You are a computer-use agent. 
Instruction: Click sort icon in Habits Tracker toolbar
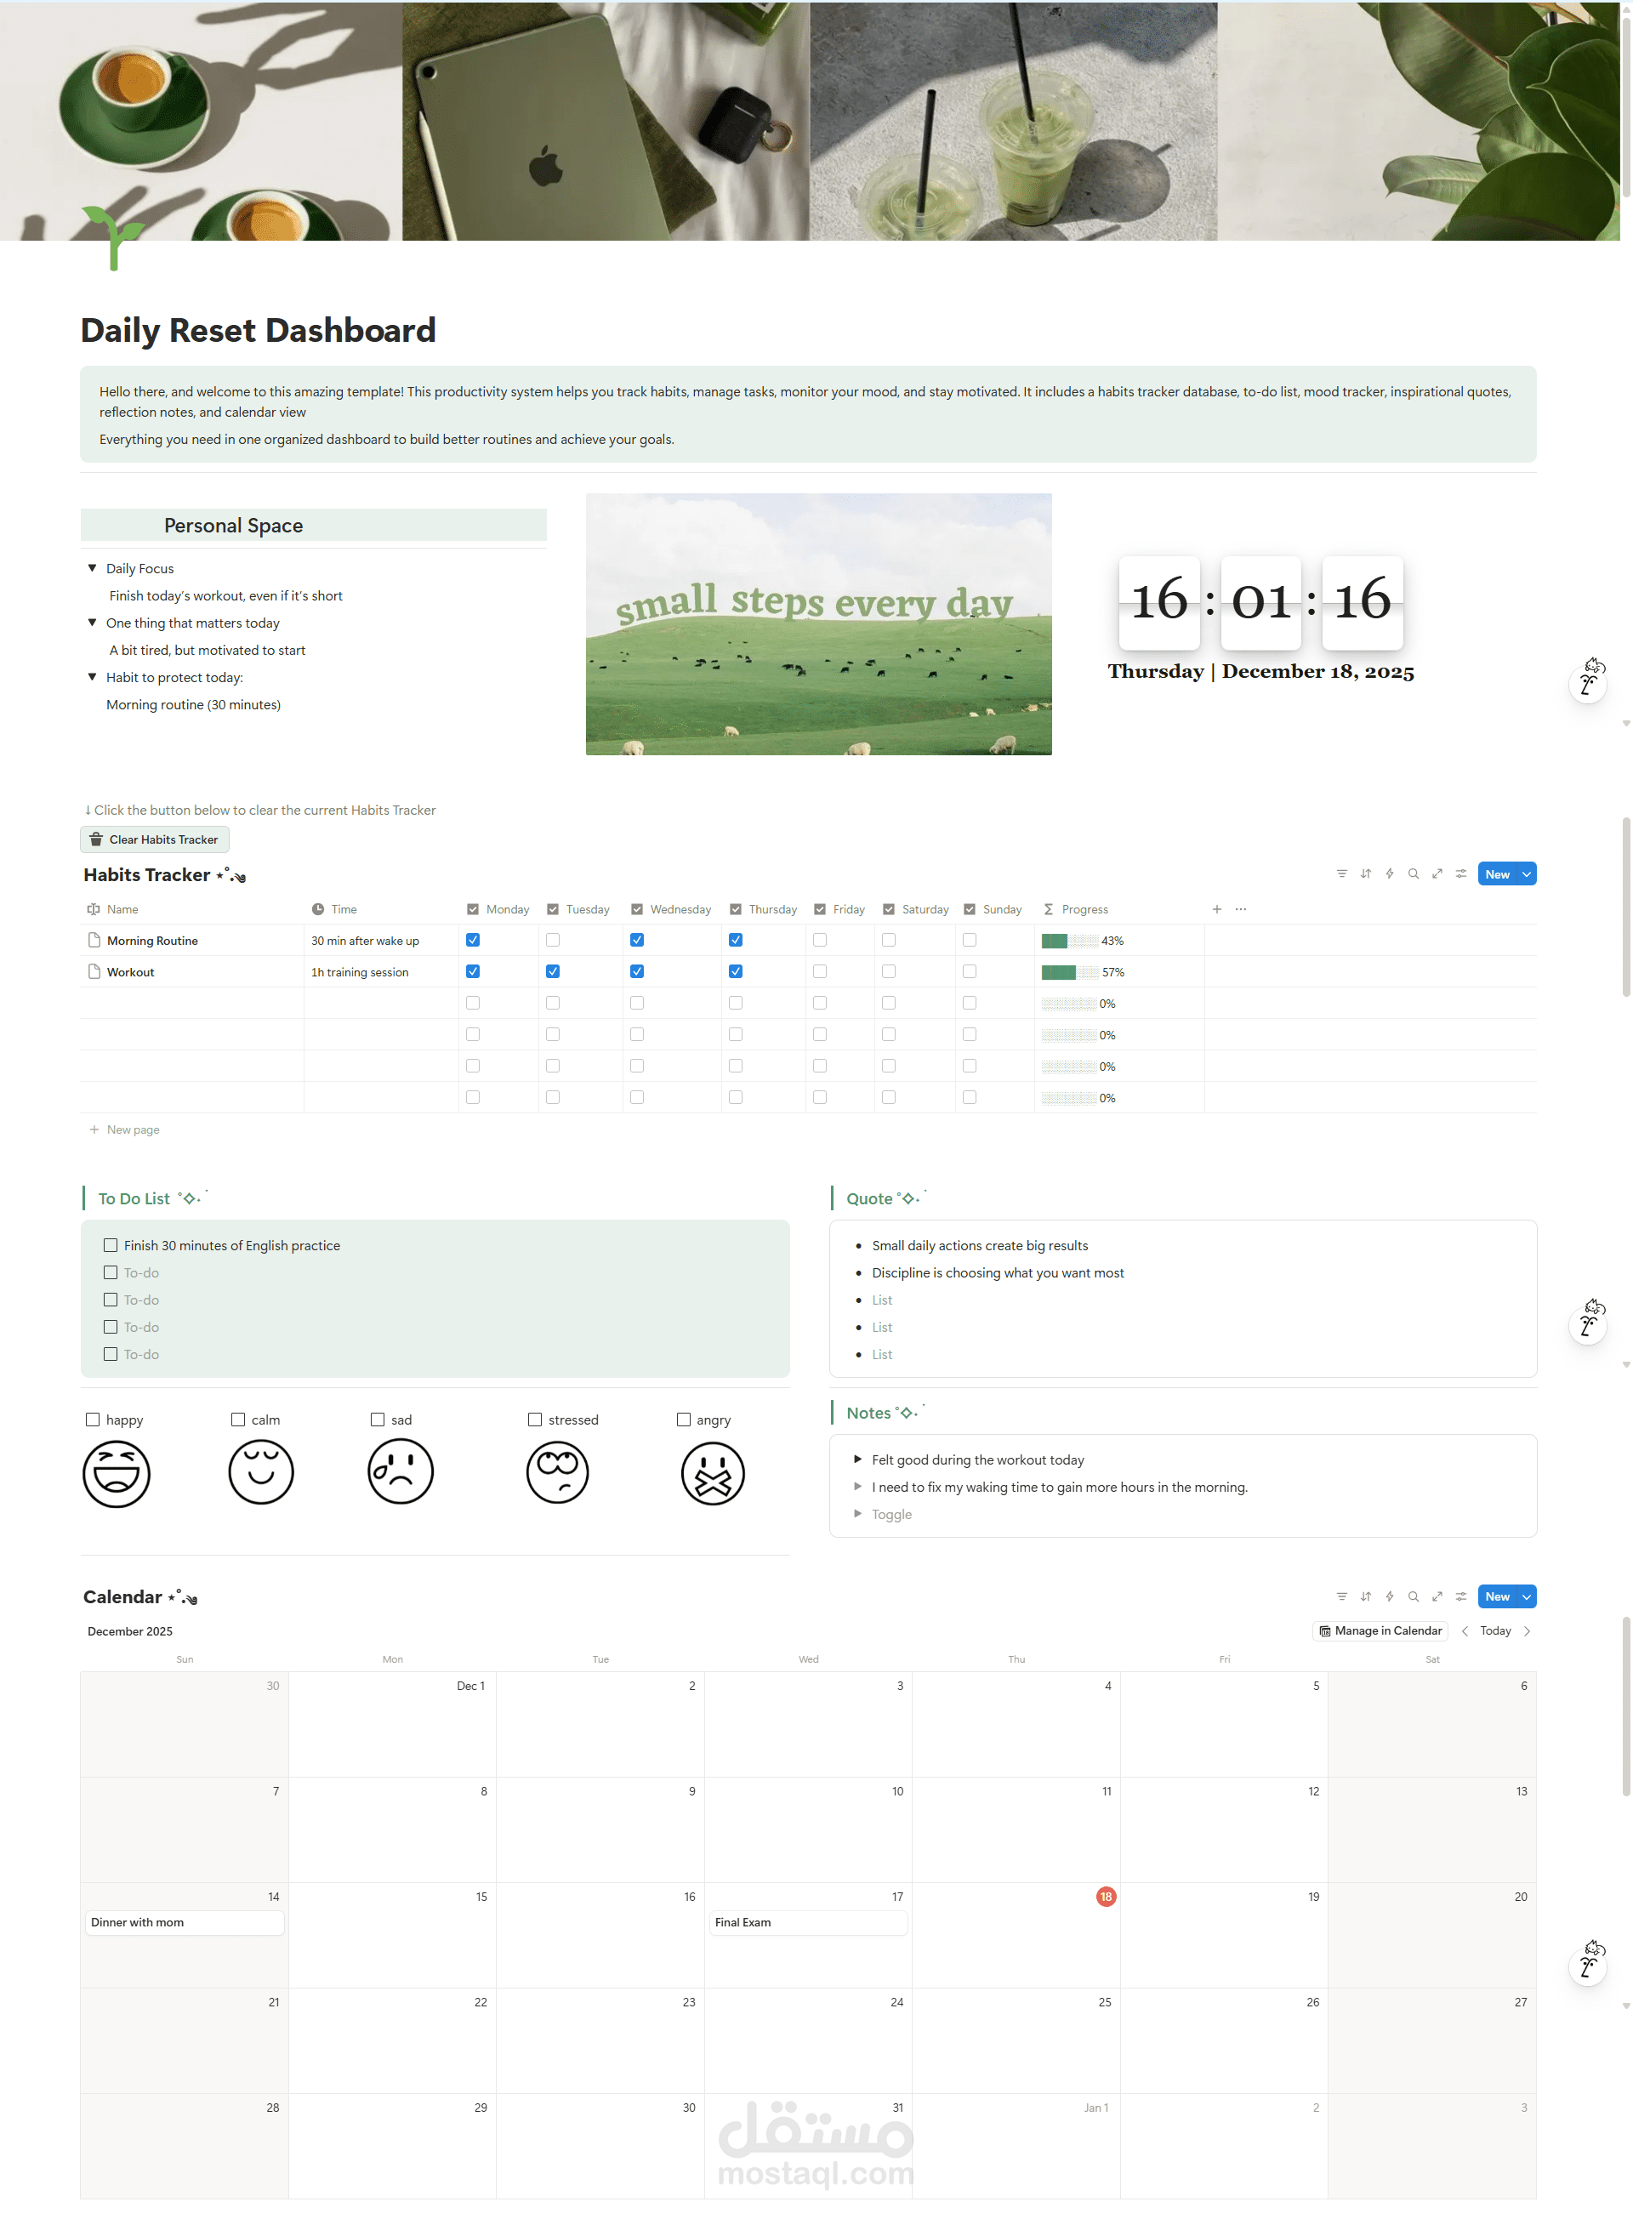pyautogui.click(x=1365, y=873)
